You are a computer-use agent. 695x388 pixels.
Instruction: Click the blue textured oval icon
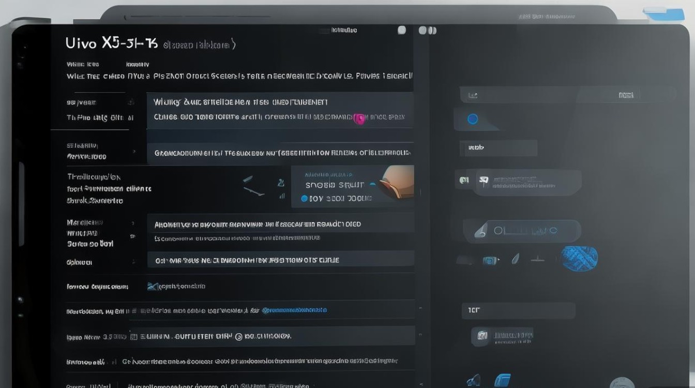click(579, 258)
